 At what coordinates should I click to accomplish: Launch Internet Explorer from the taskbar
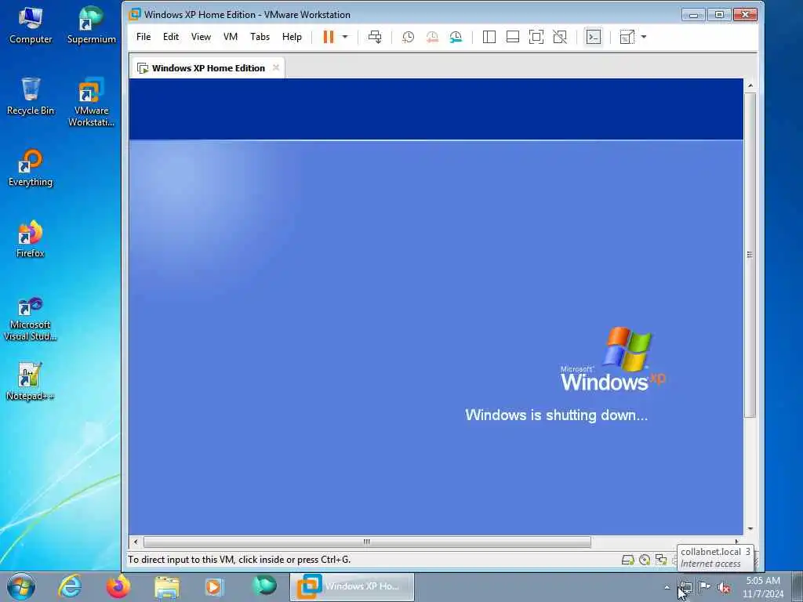70,586
